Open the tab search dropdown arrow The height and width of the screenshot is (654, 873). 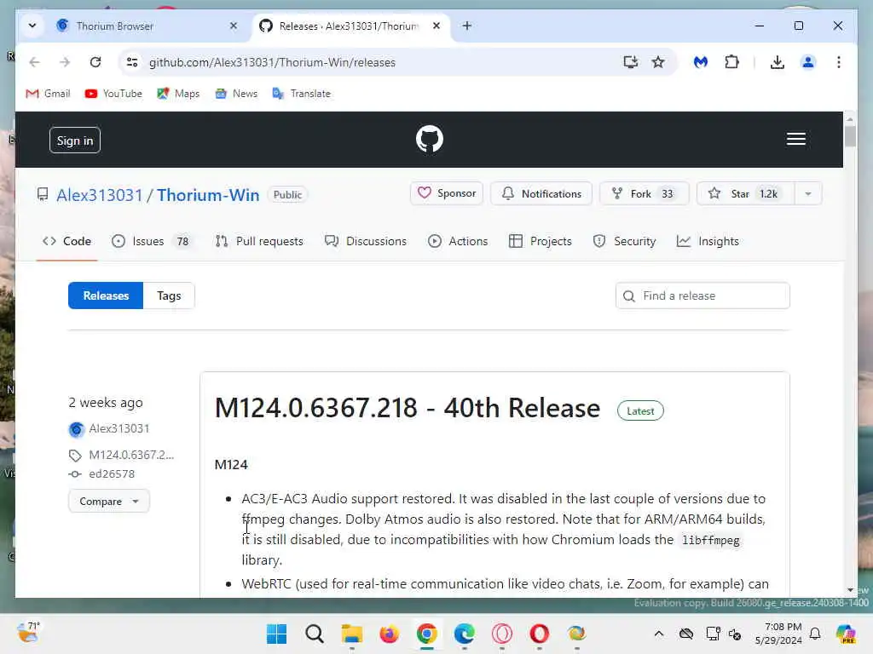pyautogui.click(x=32, y=26)
